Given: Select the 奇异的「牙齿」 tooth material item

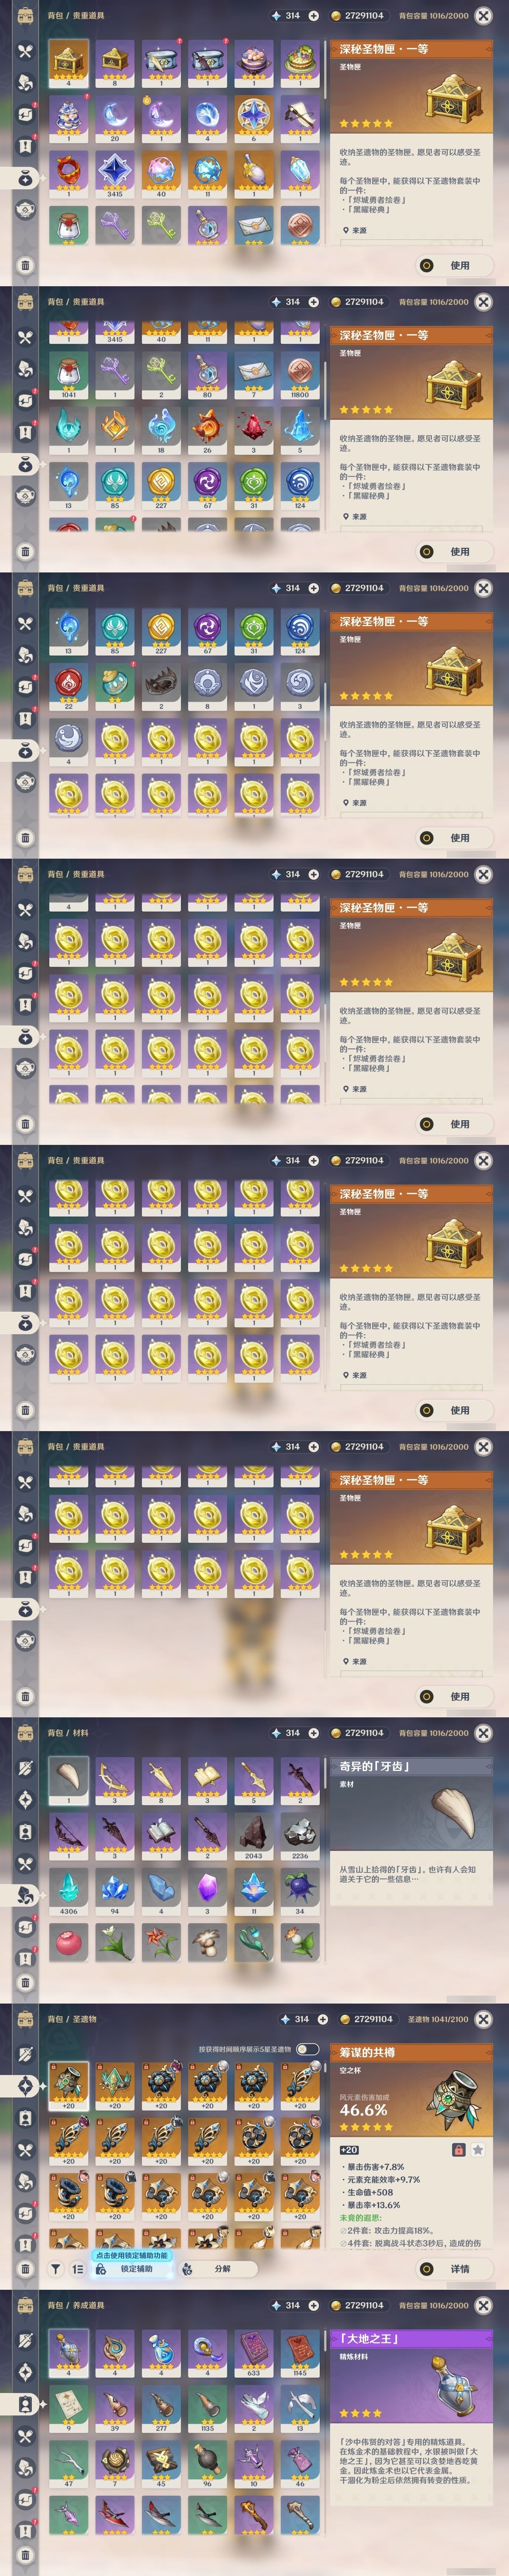Looking at the screenshot, I should 68,1781.
